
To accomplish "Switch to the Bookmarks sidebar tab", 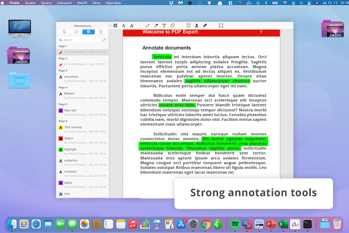I will tap(64, 32).
